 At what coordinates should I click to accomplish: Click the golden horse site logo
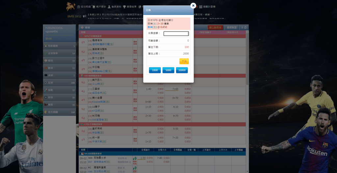[x=70, y=7]
